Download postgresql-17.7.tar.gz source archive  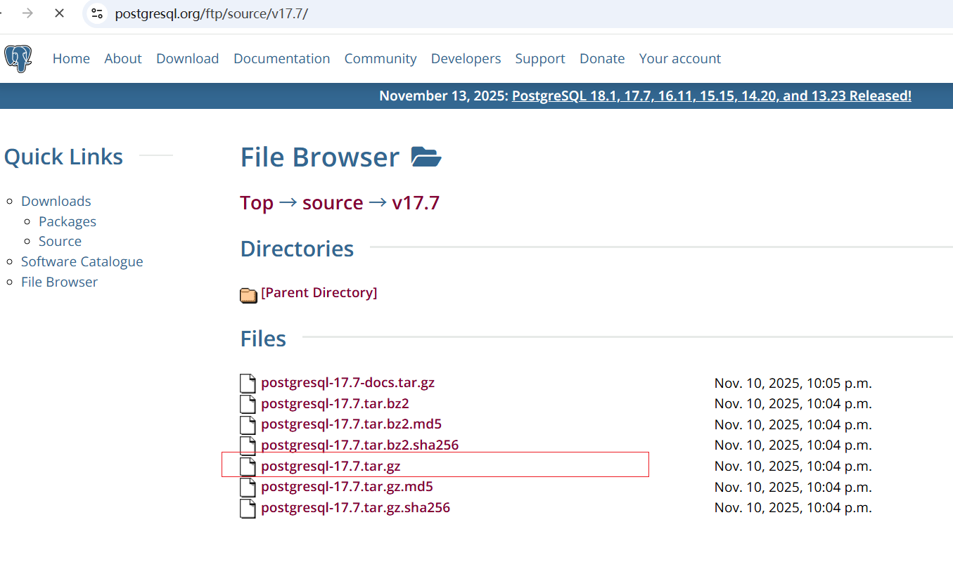point(331,466)
